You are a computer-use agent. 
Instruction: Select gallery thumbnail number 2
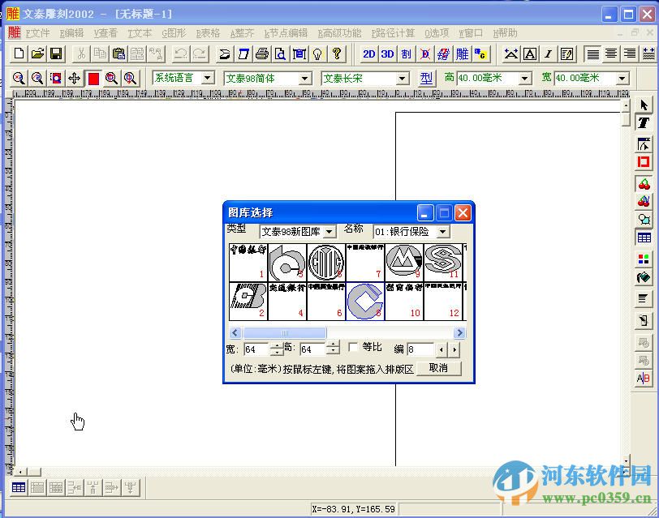pos(248,302)
